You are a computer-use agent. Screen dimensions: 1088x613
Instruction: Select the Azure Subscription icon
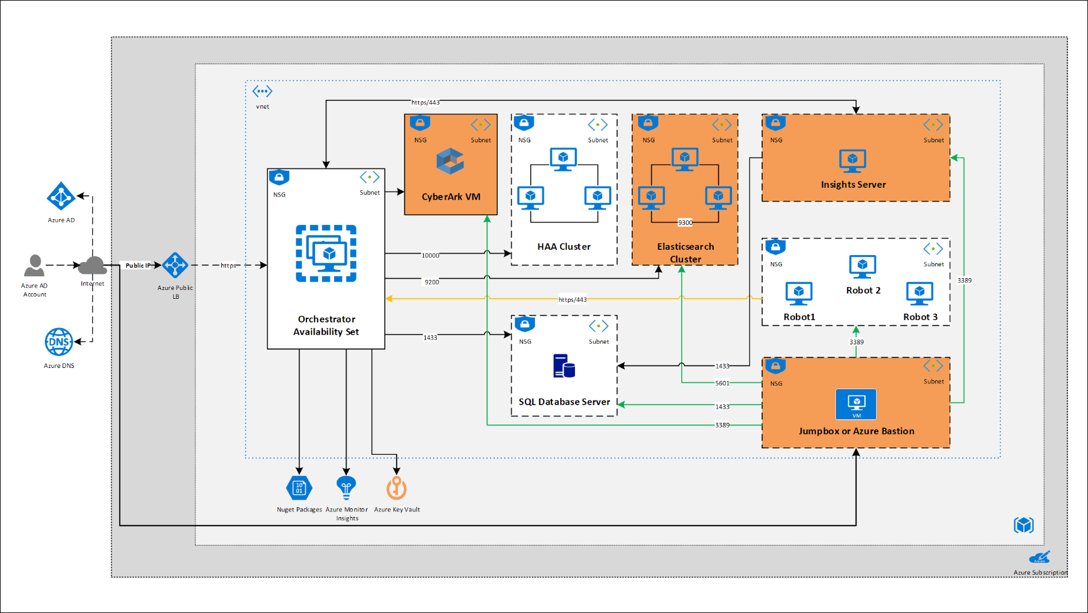point(1040,557)
